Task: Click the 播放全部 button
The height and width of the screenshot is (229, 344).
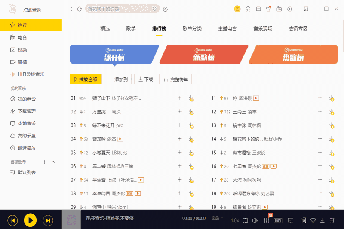Action: pyautogui.click(x=86, y=79)
